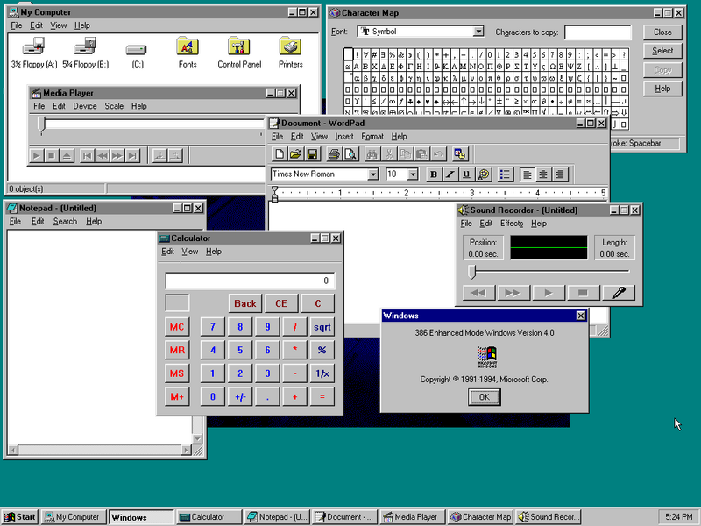This screenshot has height=526, width=701.
Task: Open the Times New Roman font dropdown
Action: point(373,174)
